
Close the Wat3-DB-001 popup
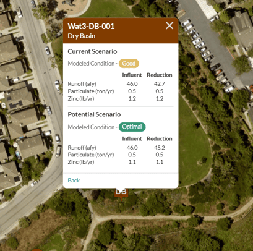coord(169,26)
